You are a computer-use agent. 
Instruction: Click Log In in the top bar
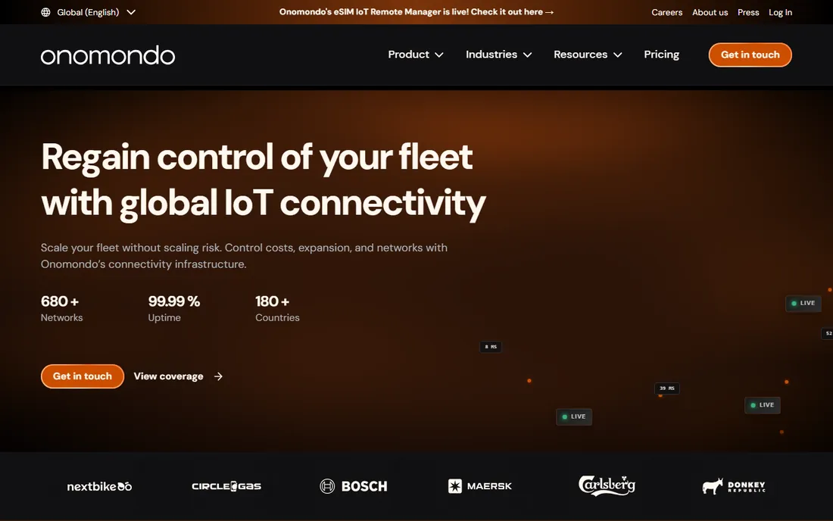point(780,12)
